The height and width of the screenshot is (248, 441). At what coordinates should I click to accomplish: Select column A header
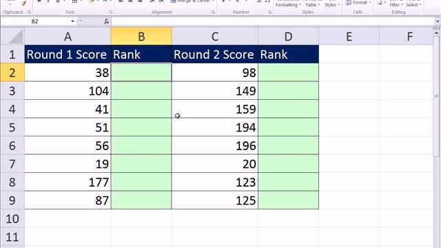[68, 37]
